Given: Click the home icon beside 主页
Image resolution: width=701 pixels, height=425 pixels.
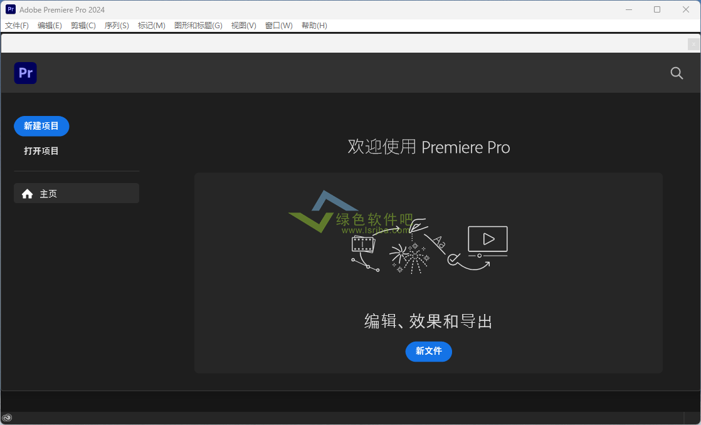Looking at the screenshot, I should pyautogui.click(x=27, y=194).
